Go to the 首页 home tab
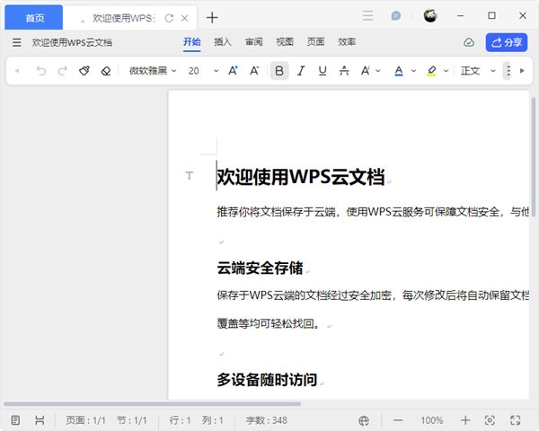This screenshot has width=539, height=431. pos(34,18)
